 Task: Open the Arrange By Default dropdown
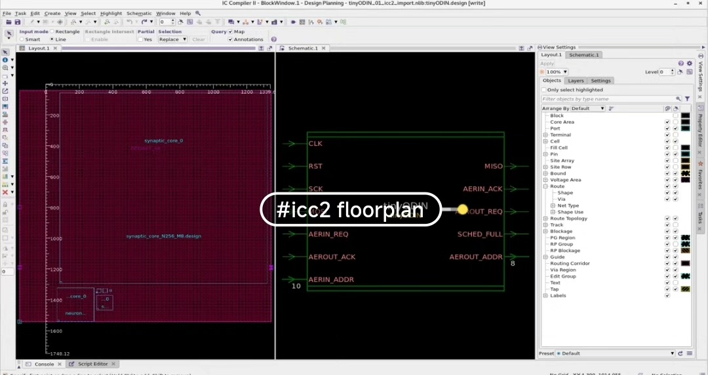click(x=587, y=109)
